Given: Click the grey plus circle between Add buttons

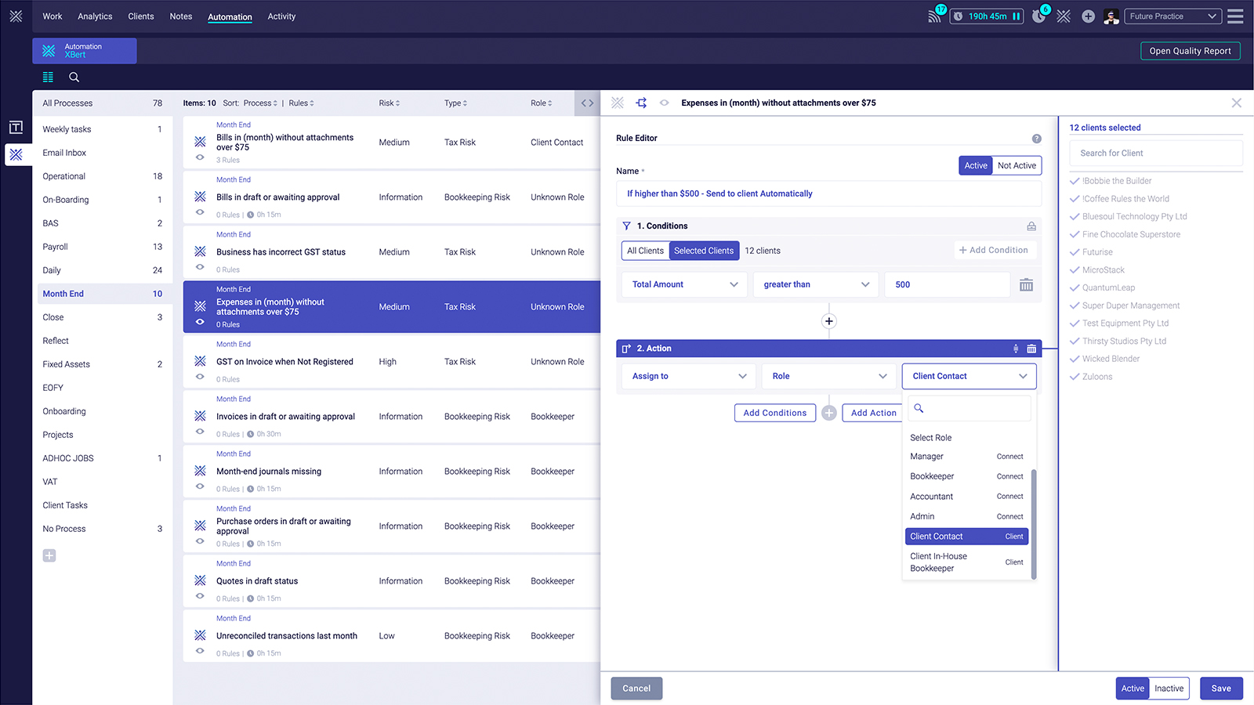Looking at the screenshot, I should tap(829, 413).
